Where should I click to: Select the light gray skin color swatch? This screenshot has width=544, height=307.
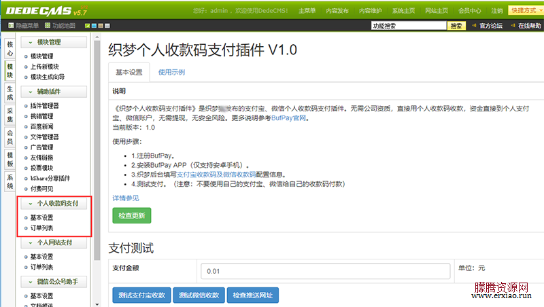click(x=107, y=26)
